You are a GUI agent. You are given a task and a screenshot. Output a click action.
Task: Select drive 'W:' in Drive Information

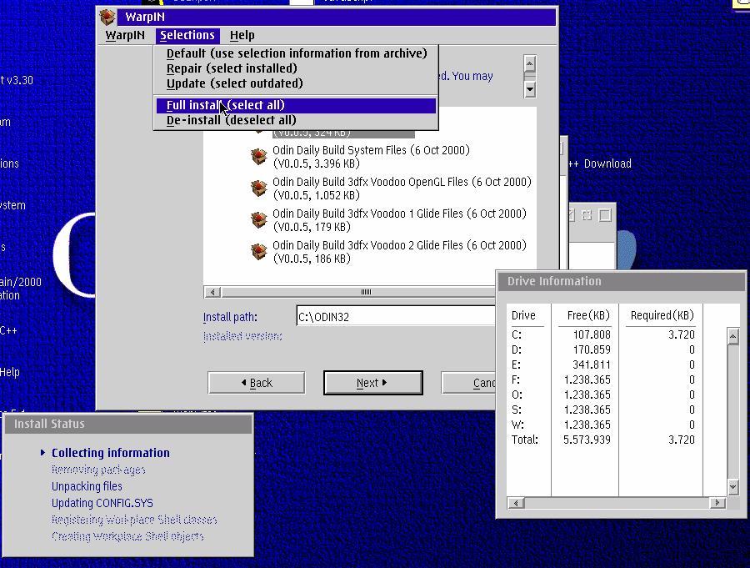[x=517, y=425]
